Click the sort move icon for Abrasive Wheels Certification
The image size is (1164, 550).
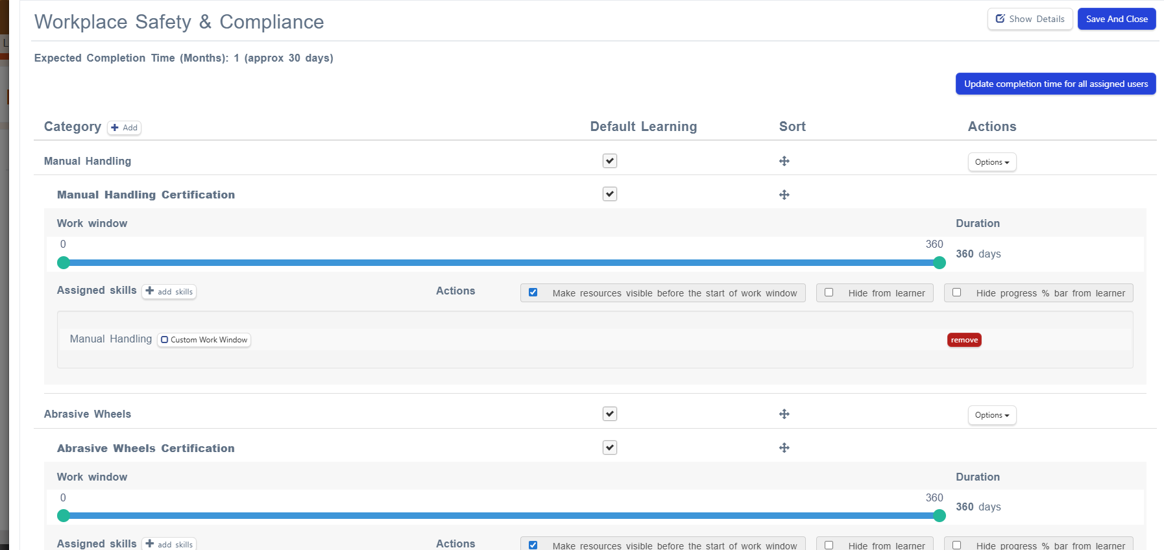click(x=784, y=448)
